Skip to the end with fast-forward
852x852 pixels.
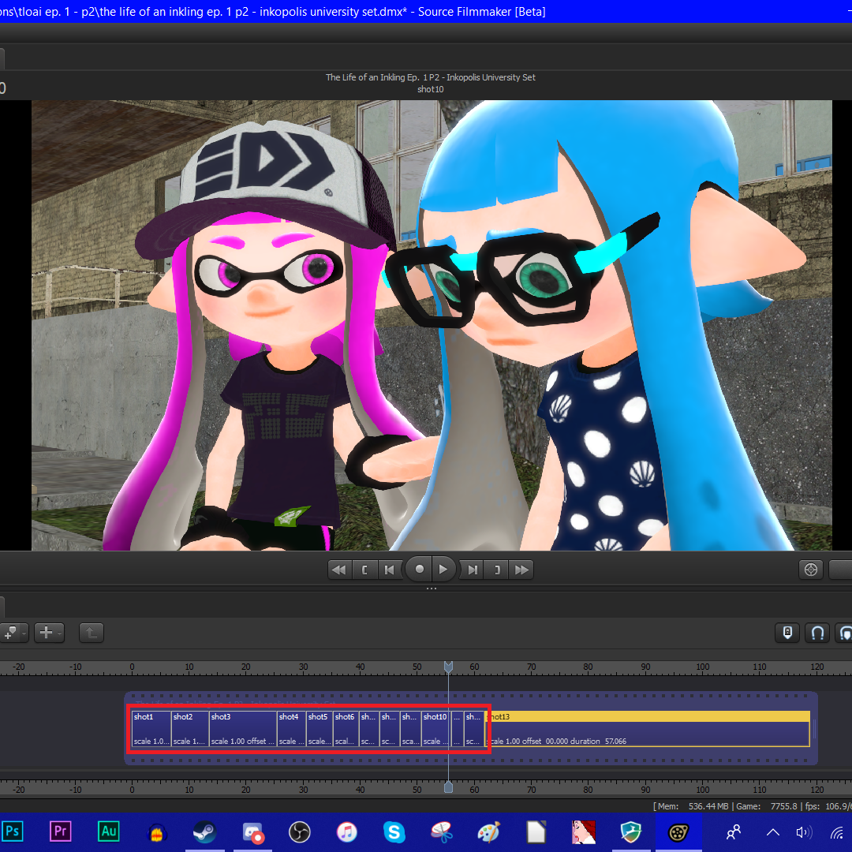pyautogui.click(x=521, y=569)
